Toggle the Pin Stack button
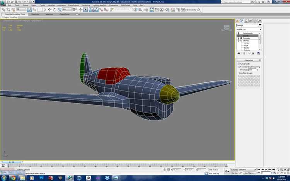Viewport: 290px width, 181px height. 239,54
